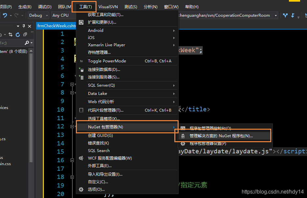
Task: Select 自定义(C) menu entry
Action: [126, 182]
